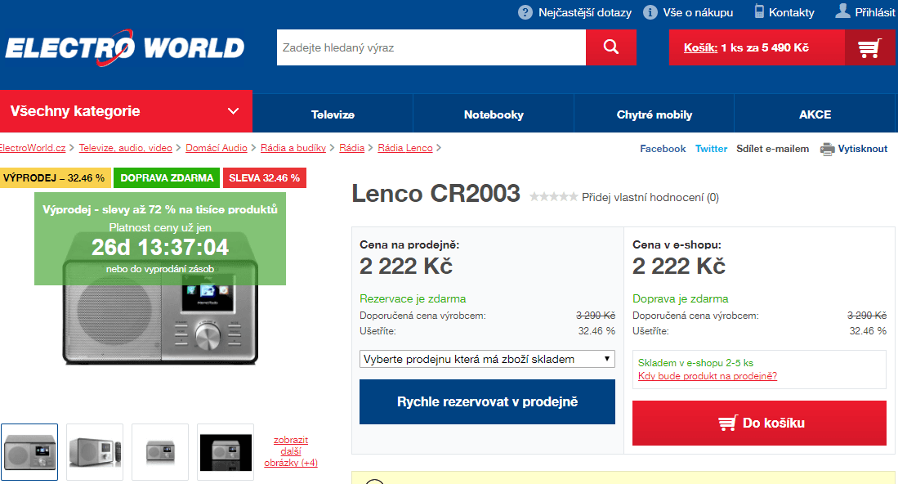
Task: Go to Rádia Lenco breadcrumb
Action: coord(405,148)
